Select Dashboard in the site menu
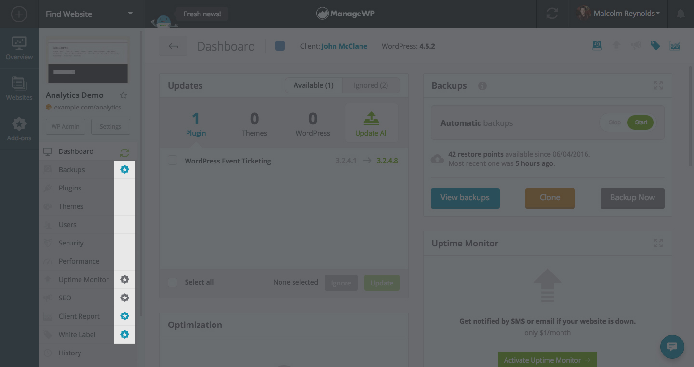 (x=76, y=151)
